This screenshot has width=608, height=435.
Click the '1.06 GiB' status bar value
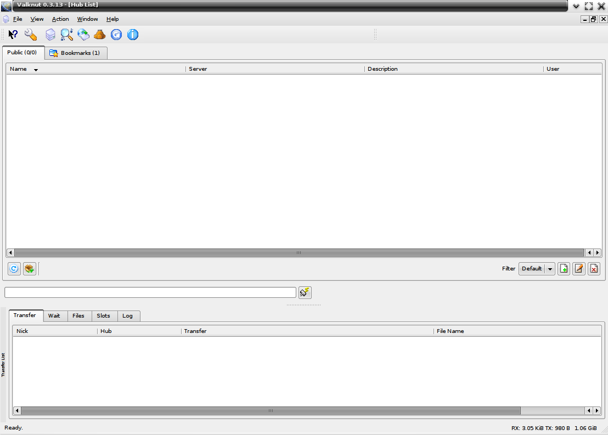(586, 428)
